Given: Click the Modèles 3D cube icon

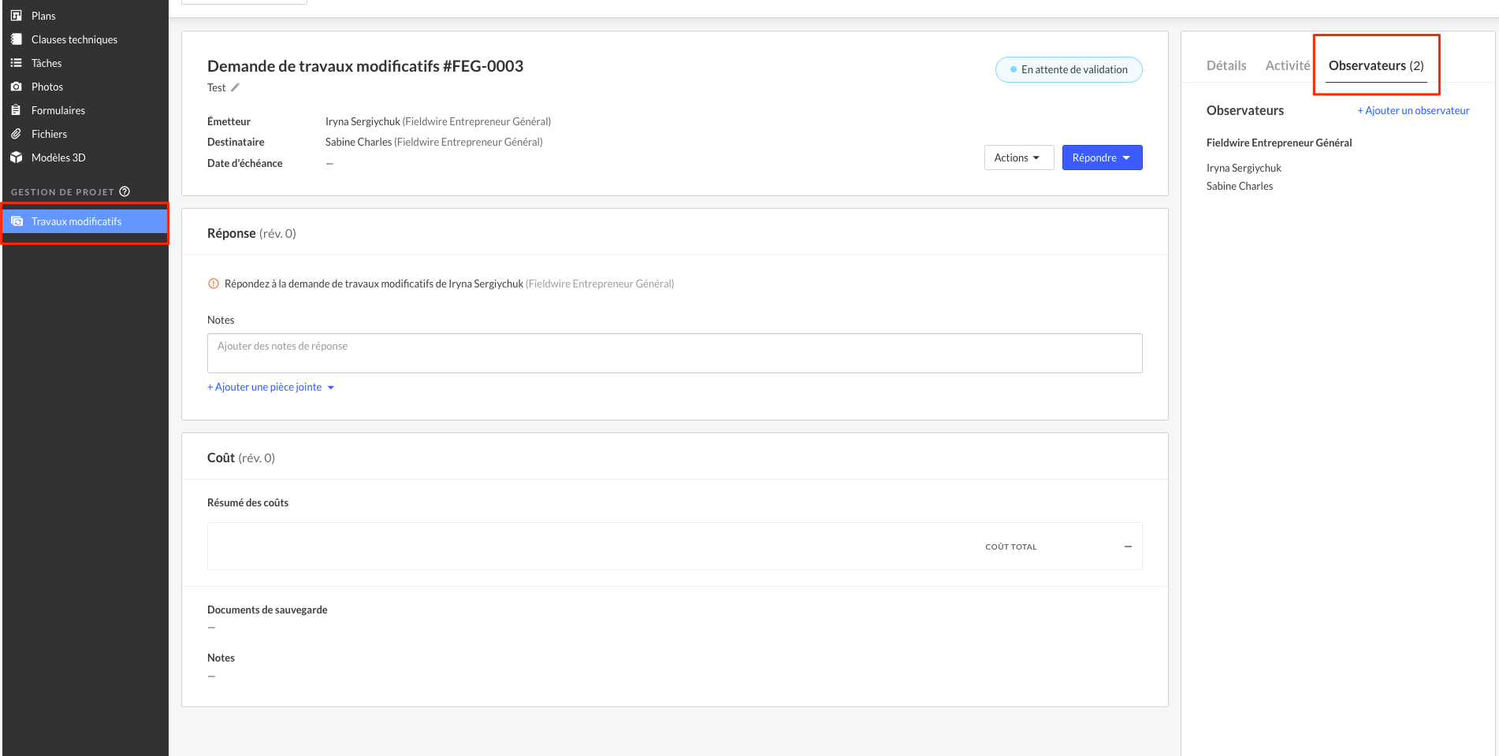Looking at the screenshot, I should (x=16, y=157).
